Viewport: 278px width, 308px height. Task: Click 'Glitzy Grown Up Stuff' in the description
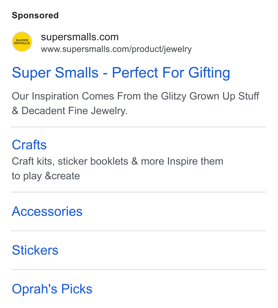[x=210, y=97]
